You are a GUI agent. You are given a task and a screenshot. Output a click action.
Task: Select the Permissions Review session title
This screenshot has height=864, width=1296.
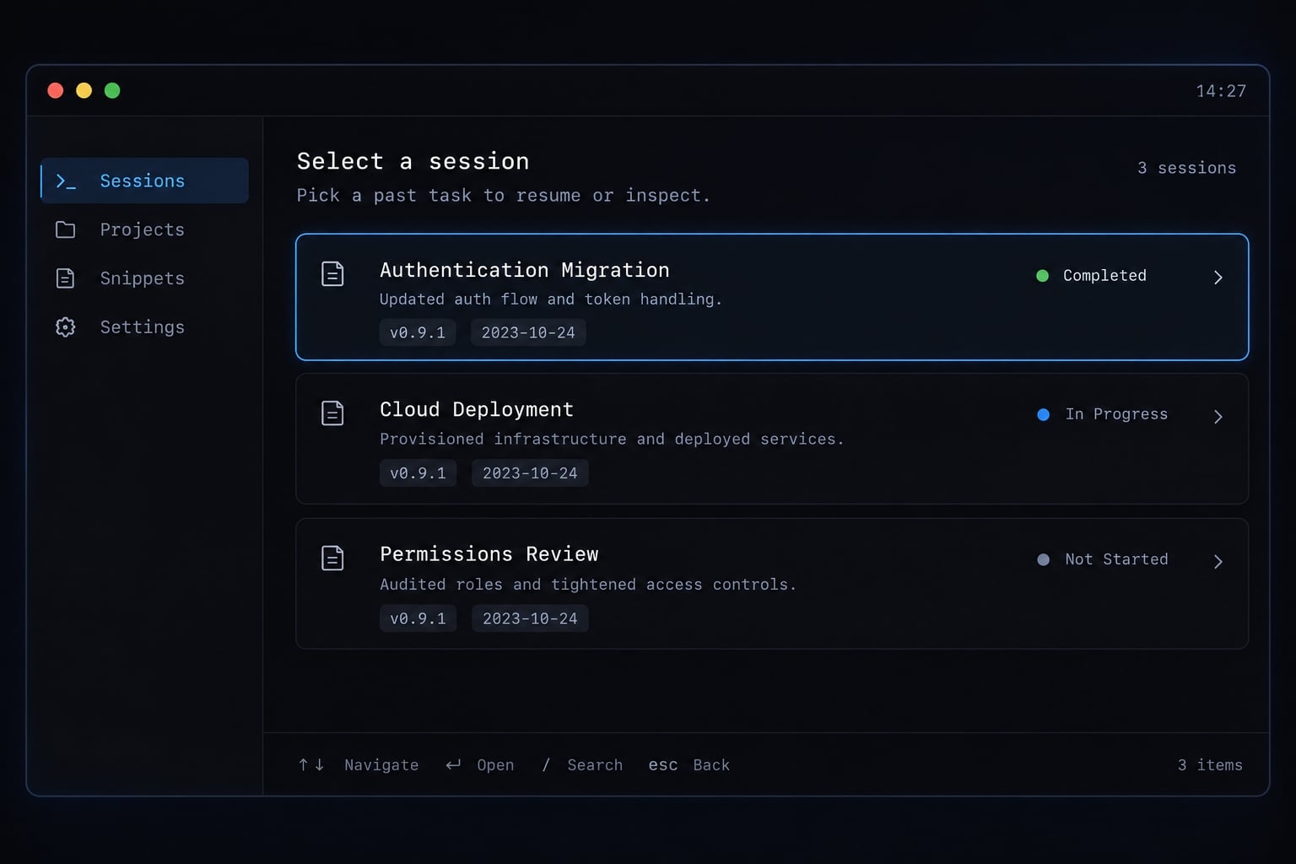pyautogui.click(x=489, y=554)
